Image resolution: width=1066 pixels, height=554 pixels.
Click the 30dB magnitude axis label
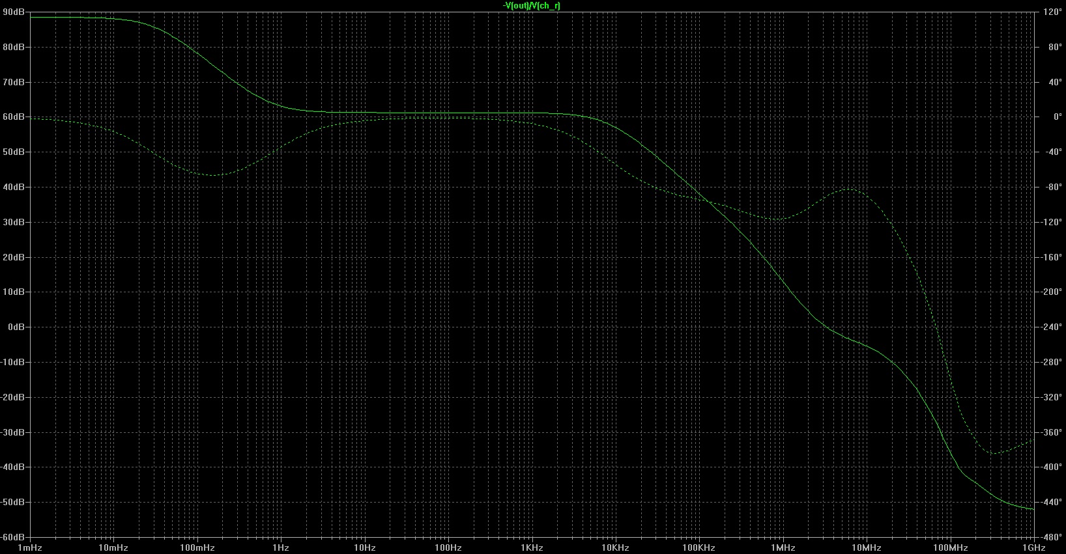point(14,222)
